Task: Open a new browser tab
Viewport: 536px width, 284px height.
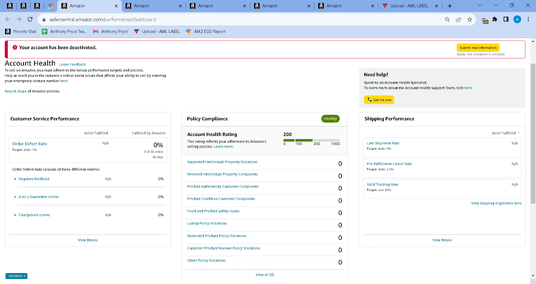Action: pyautogui.click(x=450, y=6)
